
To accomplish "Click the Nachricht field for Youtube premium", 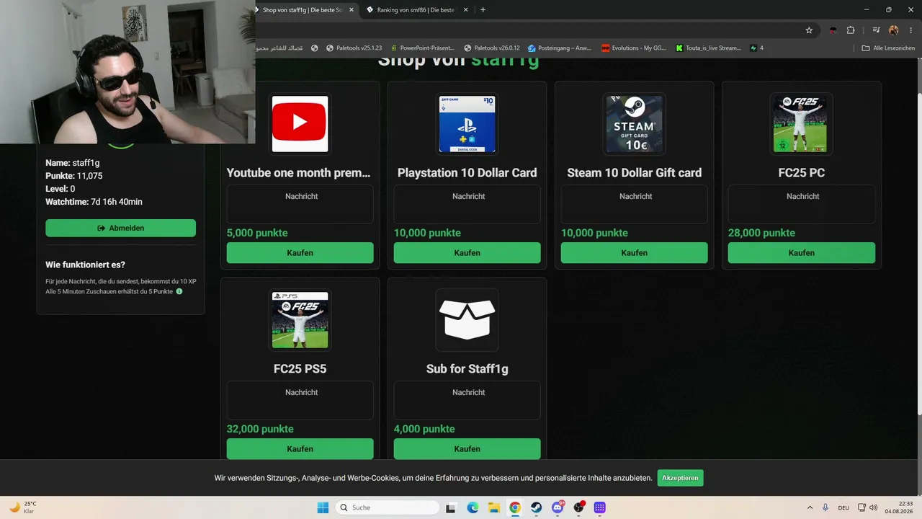I will [x=300, y=204].
